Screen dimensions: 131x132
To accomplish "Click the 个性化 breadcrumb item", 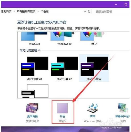I will (45, 11).
